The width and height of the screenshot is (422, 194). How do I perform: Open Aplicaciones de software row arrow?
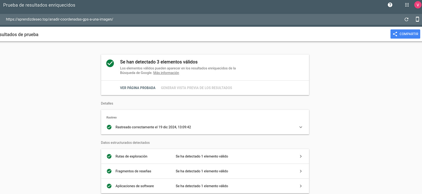click(x=301, y=186)
